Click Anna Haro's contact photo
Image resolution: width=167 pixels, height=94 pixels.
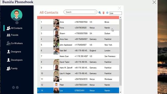pos(56,39)
